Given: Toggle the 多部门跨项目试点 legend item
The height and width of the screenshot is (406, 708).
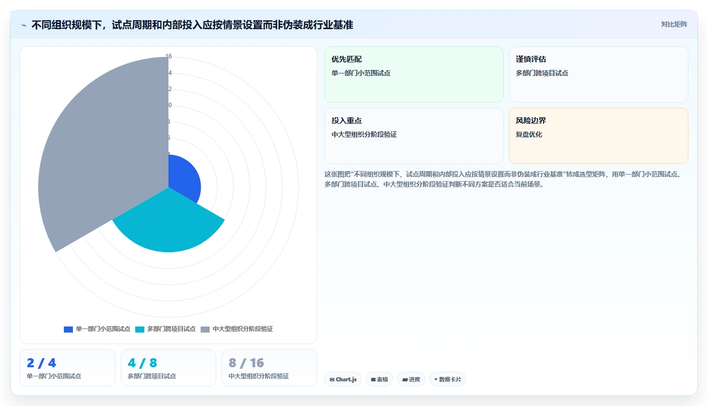Looking at the screenshot, I should (165, 329).
